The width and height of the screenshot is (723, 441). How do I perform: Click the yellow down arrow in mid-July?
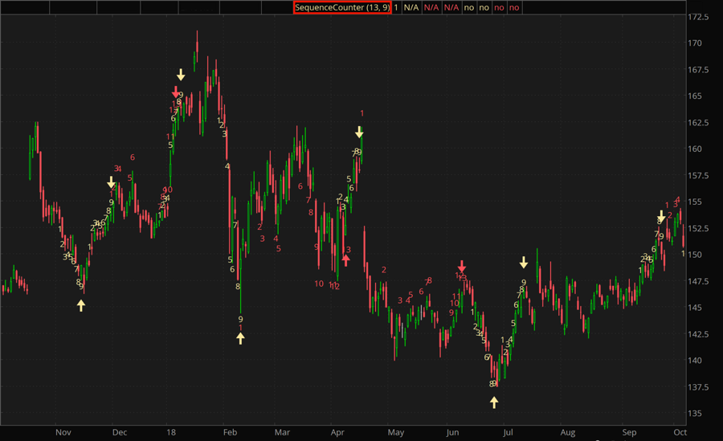pyautogui.click(x=524, y=263)
